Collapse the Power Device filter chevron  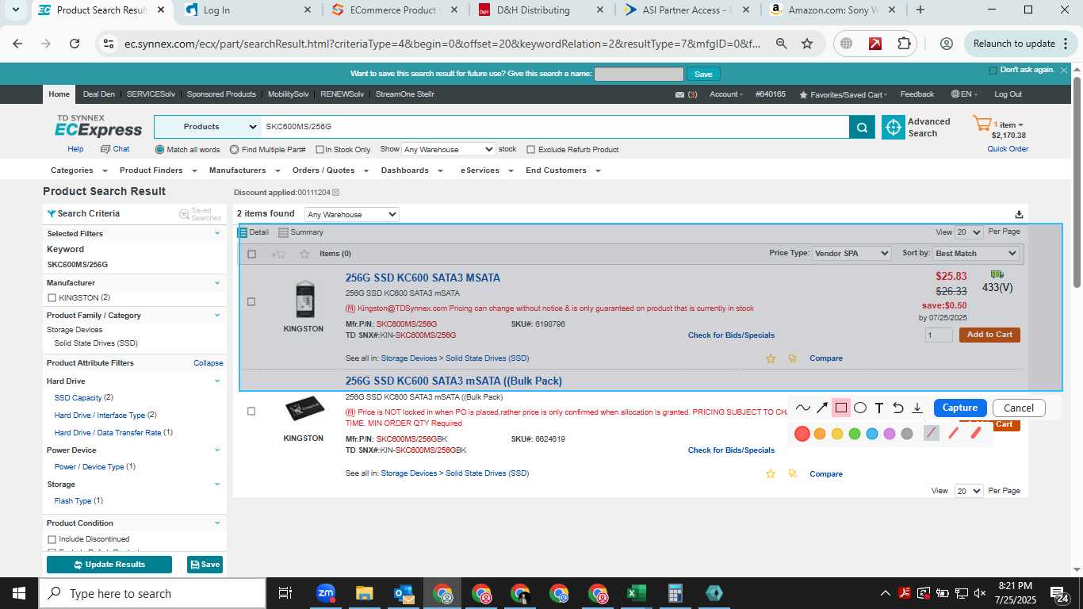point(217,450)
